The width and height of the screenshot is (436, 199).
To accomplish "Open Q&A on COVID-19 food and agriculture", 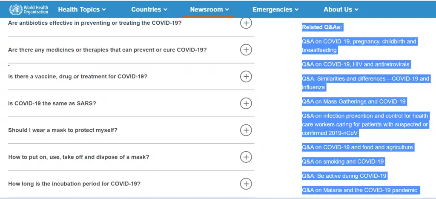I will (357, 147).
